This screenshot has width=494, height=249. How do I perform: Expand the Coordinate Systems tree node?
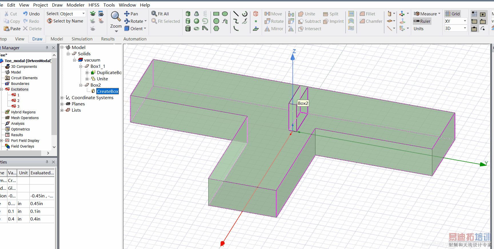click(x=62, y=98)
